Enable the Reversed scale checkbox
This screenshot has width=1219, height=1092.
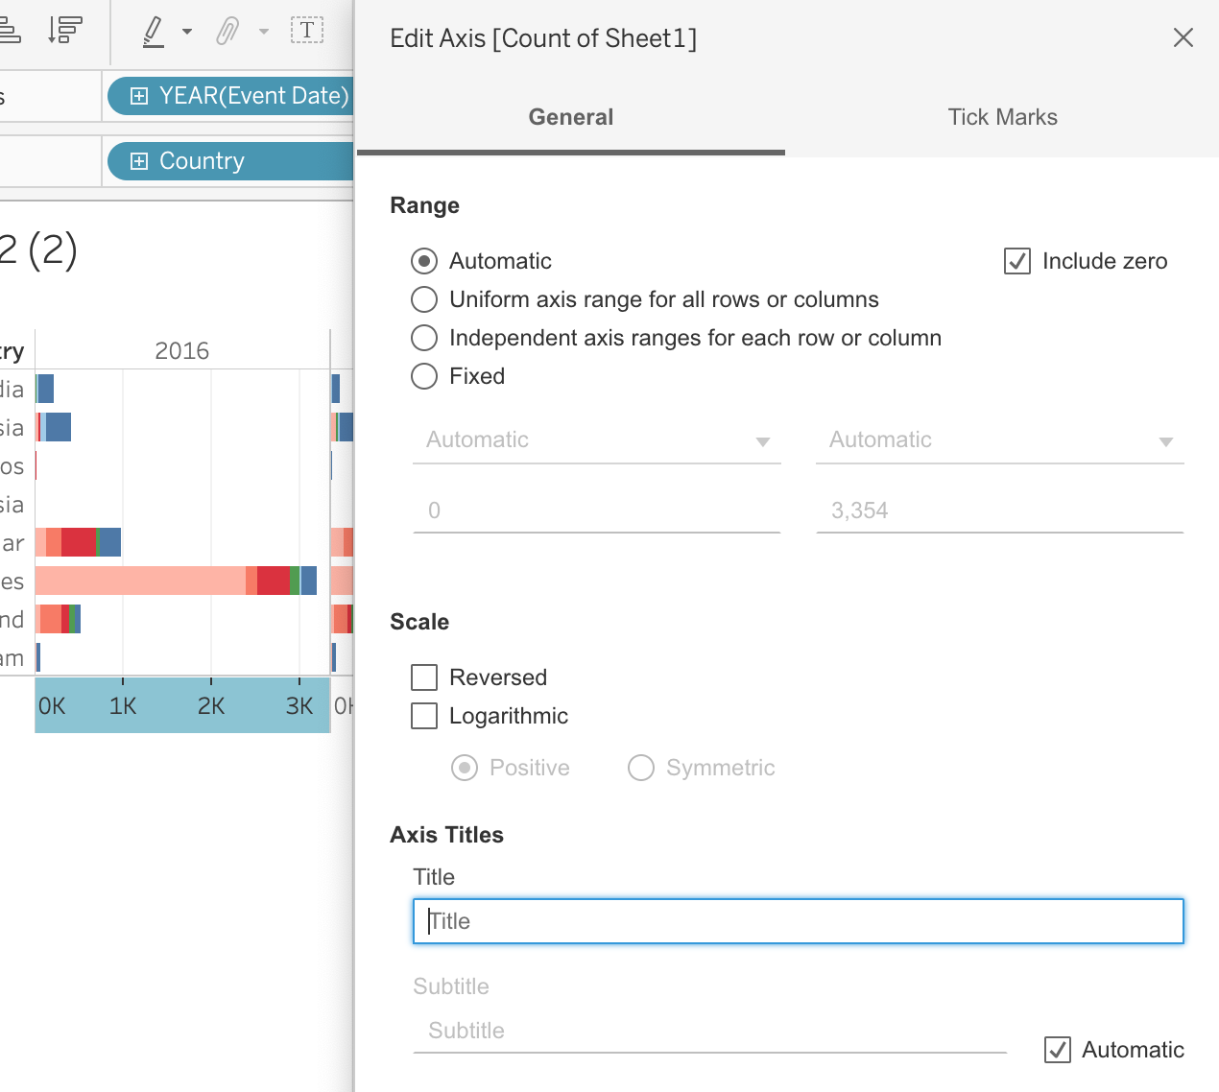[424, 677]
